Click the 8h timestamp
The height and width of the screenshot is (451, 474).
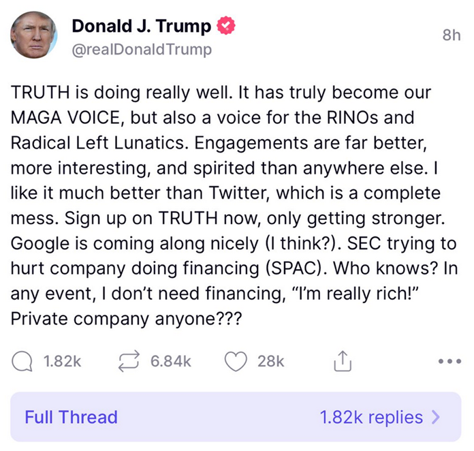pos(452,35)
